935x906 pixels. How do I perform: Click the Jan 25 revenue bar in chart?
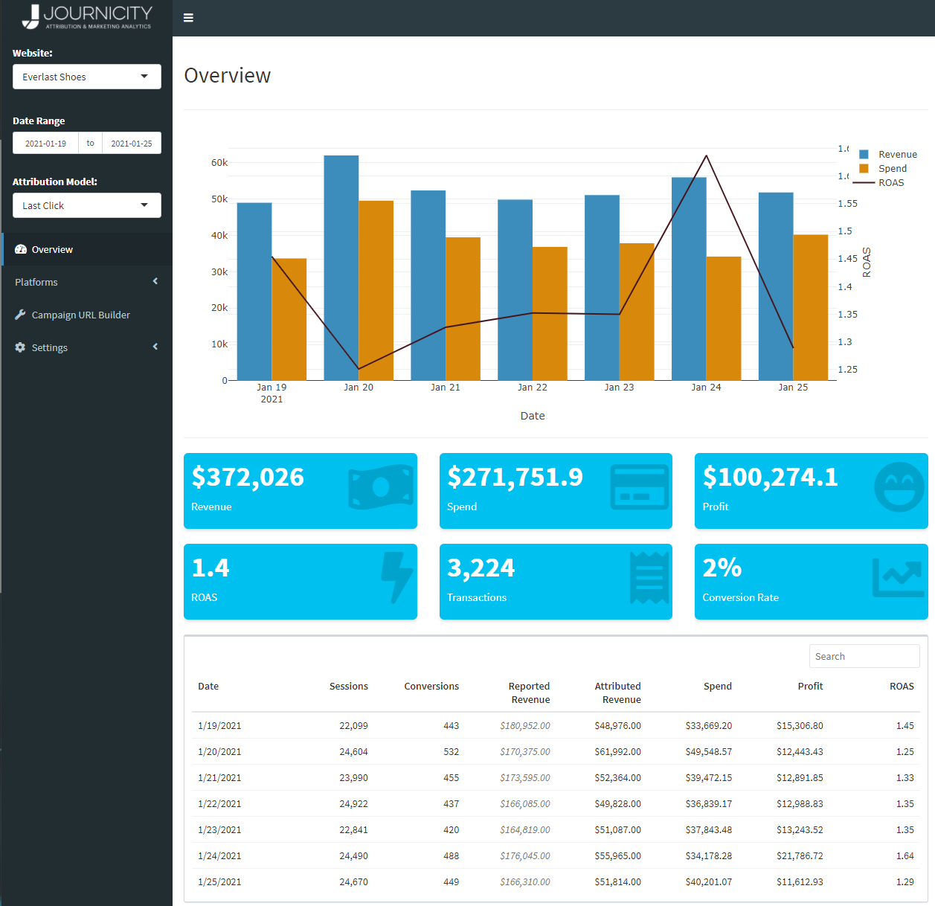(x=776, y=286)
